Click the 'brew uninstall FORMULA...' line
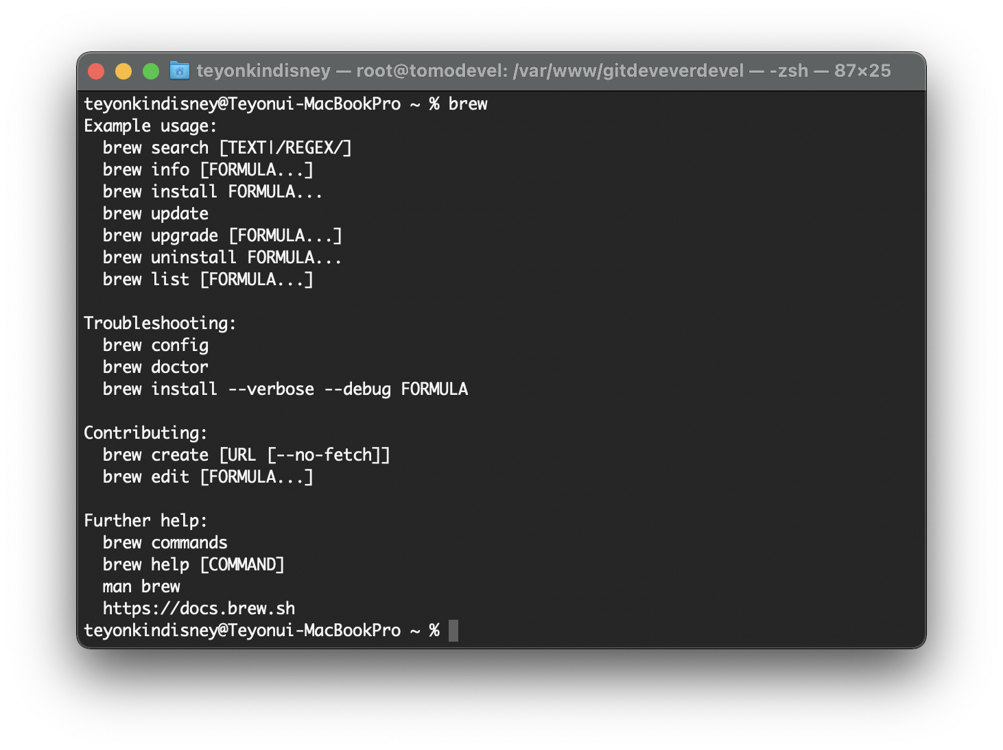The image size is (1003, 750). click(x=222, y=257)
